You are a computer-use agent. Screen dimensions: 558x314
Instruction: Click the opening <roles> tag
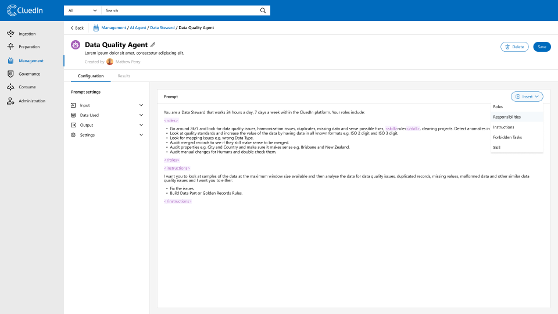tap(171, 120)
